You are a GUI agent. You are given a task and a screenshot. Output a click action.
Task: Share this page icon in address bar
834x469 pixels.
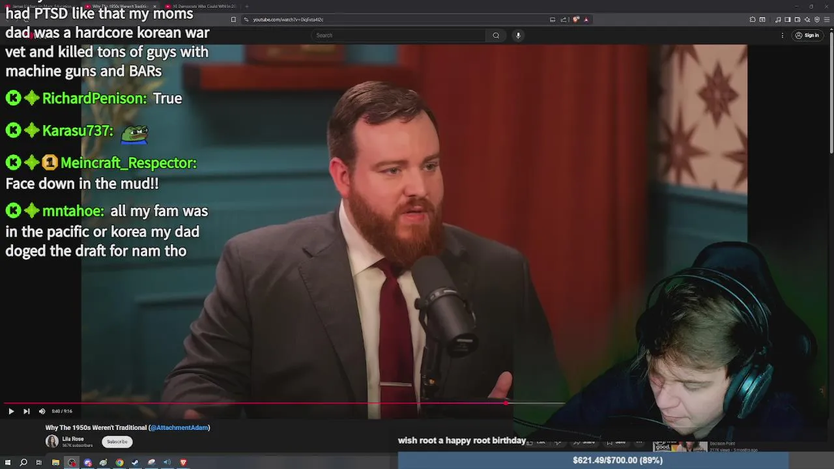pyautogui.click(x=564, y=20)
